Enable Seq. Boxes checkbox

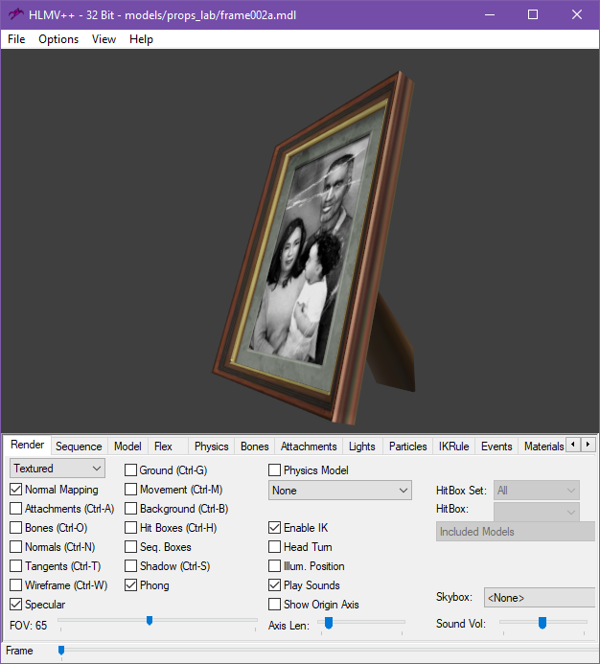coord(131,547)
